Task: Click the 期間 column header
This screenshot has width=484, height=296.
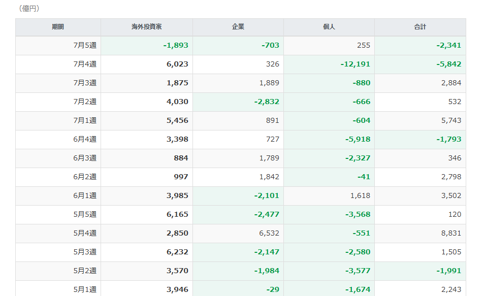Action: pos(58,27)
